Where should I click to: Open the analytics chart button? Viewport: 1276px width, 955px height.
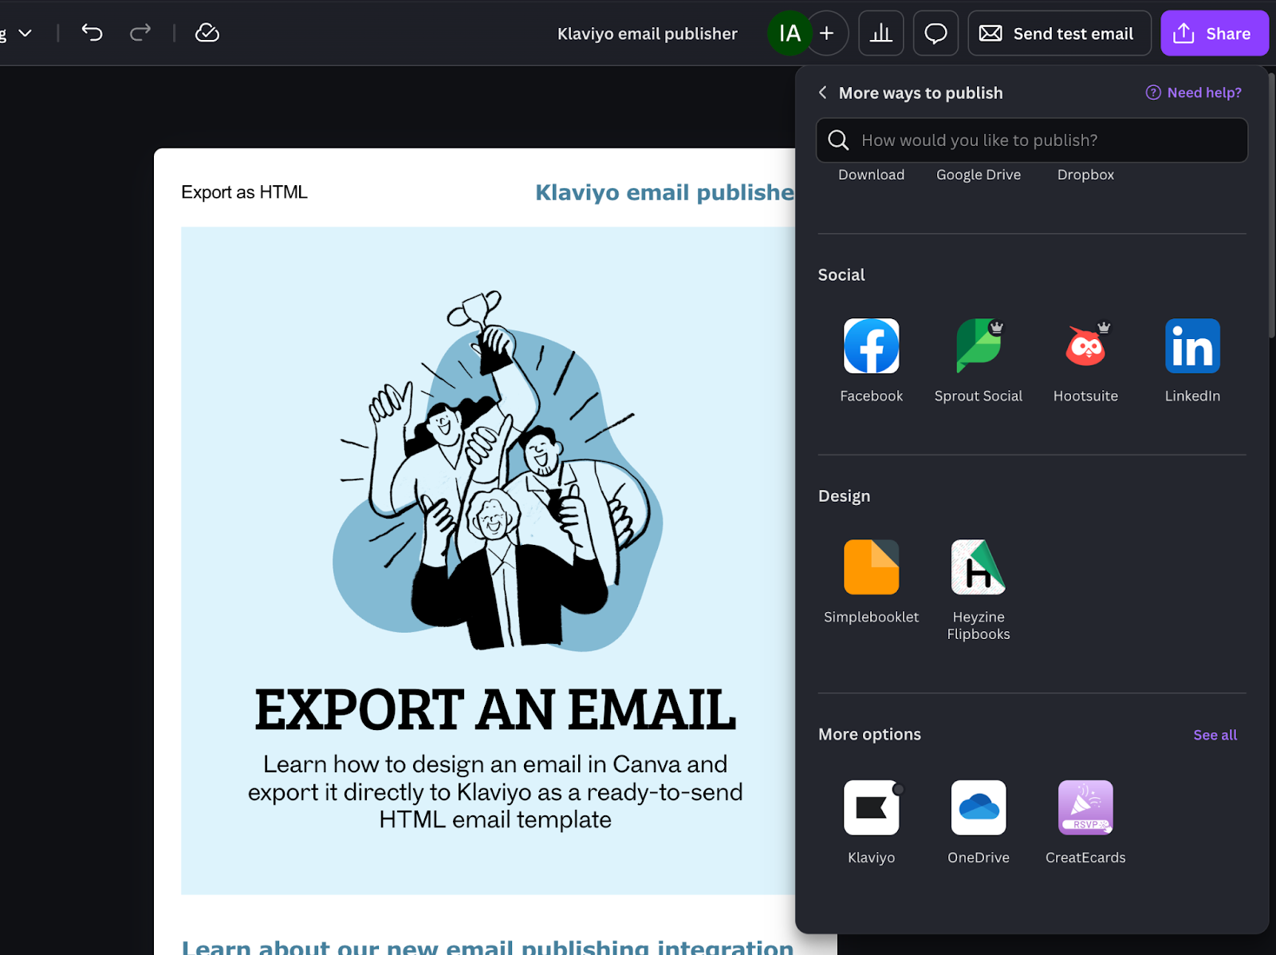point(880,34)
